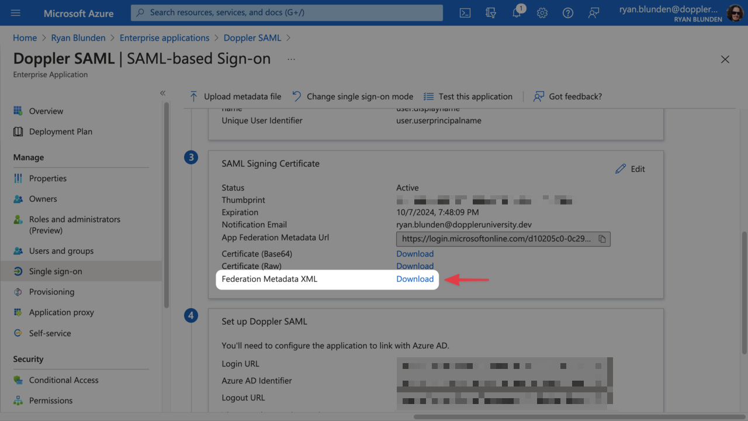Click the Test this application list icon
This screenshot has height=421, width=748.
pos(429,96)
